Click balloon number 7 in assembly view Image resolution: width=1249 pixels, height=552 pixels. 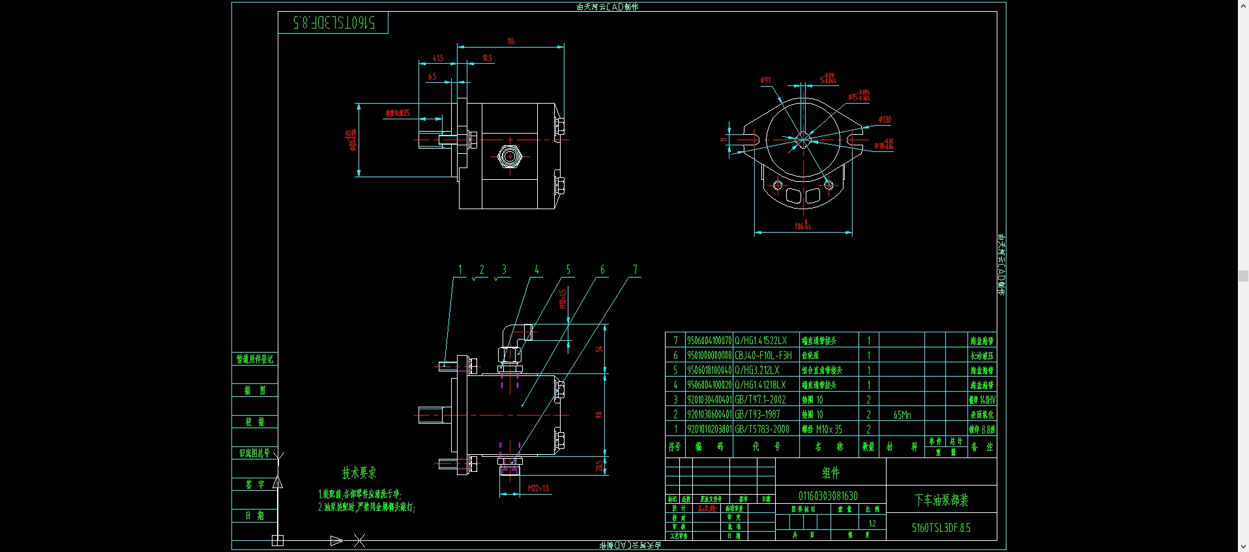click(x=636, y=270)
